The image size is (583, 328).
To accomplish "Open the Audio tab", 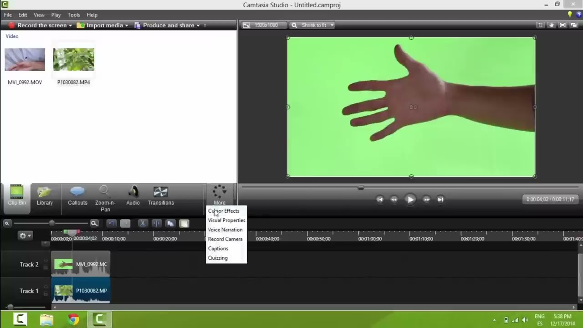I will click(x=133, y=195).
